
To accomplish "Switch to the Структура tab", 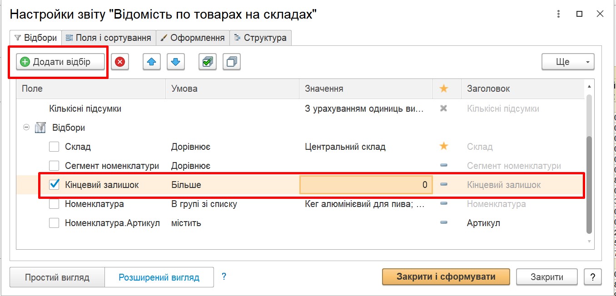I will click(x=260, y=38).
